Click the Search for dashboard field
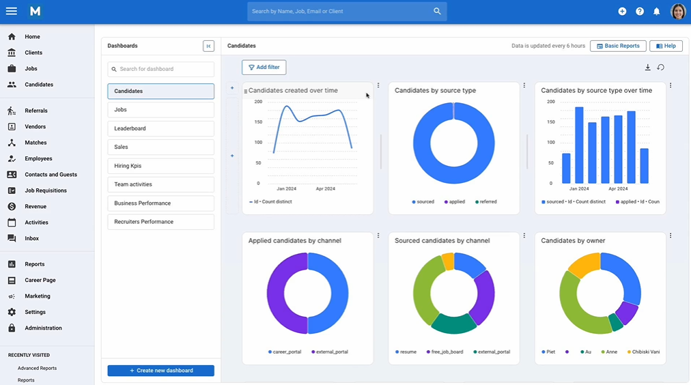Viewport: 691px width, 385px height. pyautogui.click(x=161, y=69)
